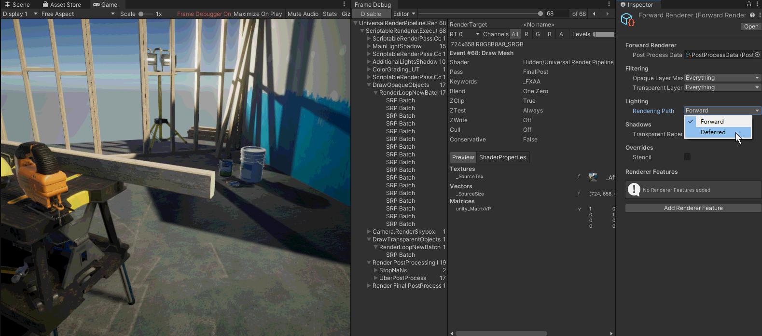The image size is (762, 336).
Task: Click the Inspector lock icon
Action: (x=749, y=4)
